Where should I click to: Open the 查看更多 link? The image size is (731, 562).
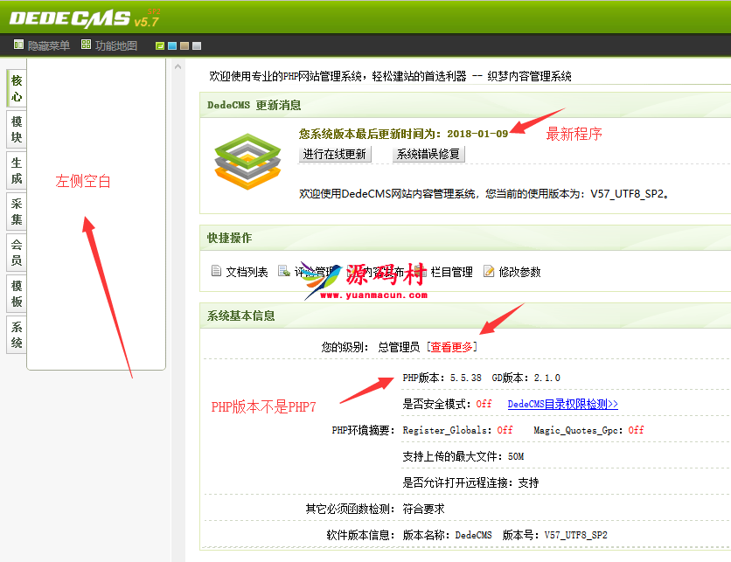(453, 347)
